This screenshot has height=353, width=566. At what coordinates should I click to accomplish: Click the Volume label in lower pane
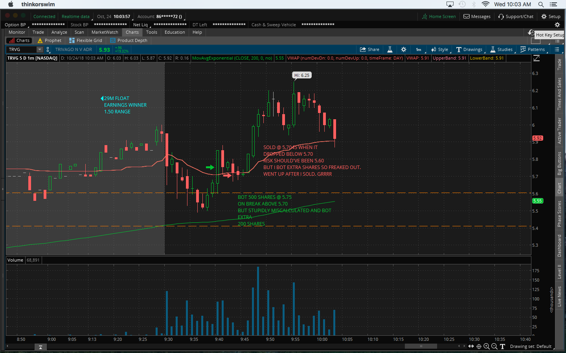(x=15, y=260)
